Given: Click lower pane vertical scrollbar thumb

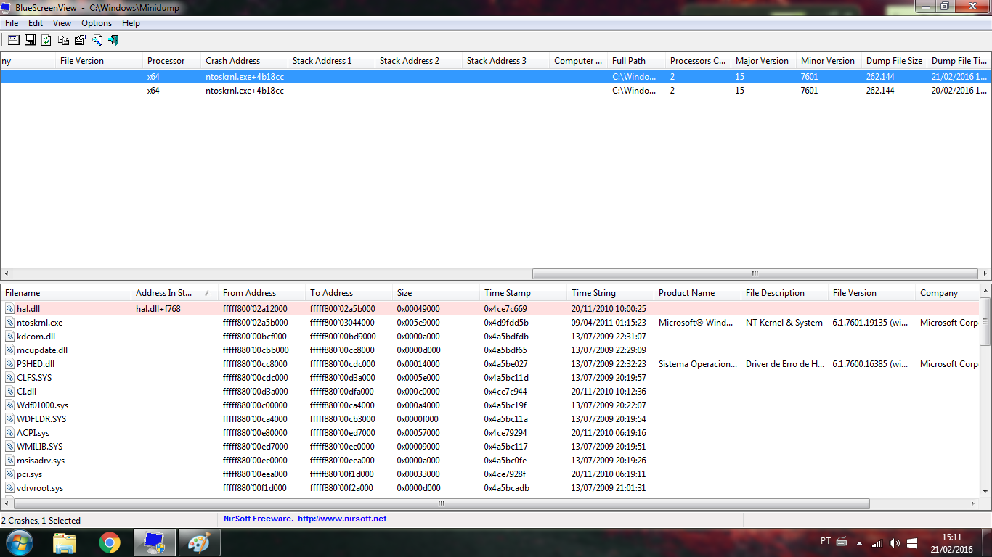Looking at the screenshot, I should click(985, 321).
